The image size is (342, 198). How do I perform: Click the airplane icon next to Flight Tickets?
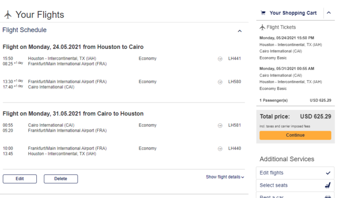[x=262, y=27]
